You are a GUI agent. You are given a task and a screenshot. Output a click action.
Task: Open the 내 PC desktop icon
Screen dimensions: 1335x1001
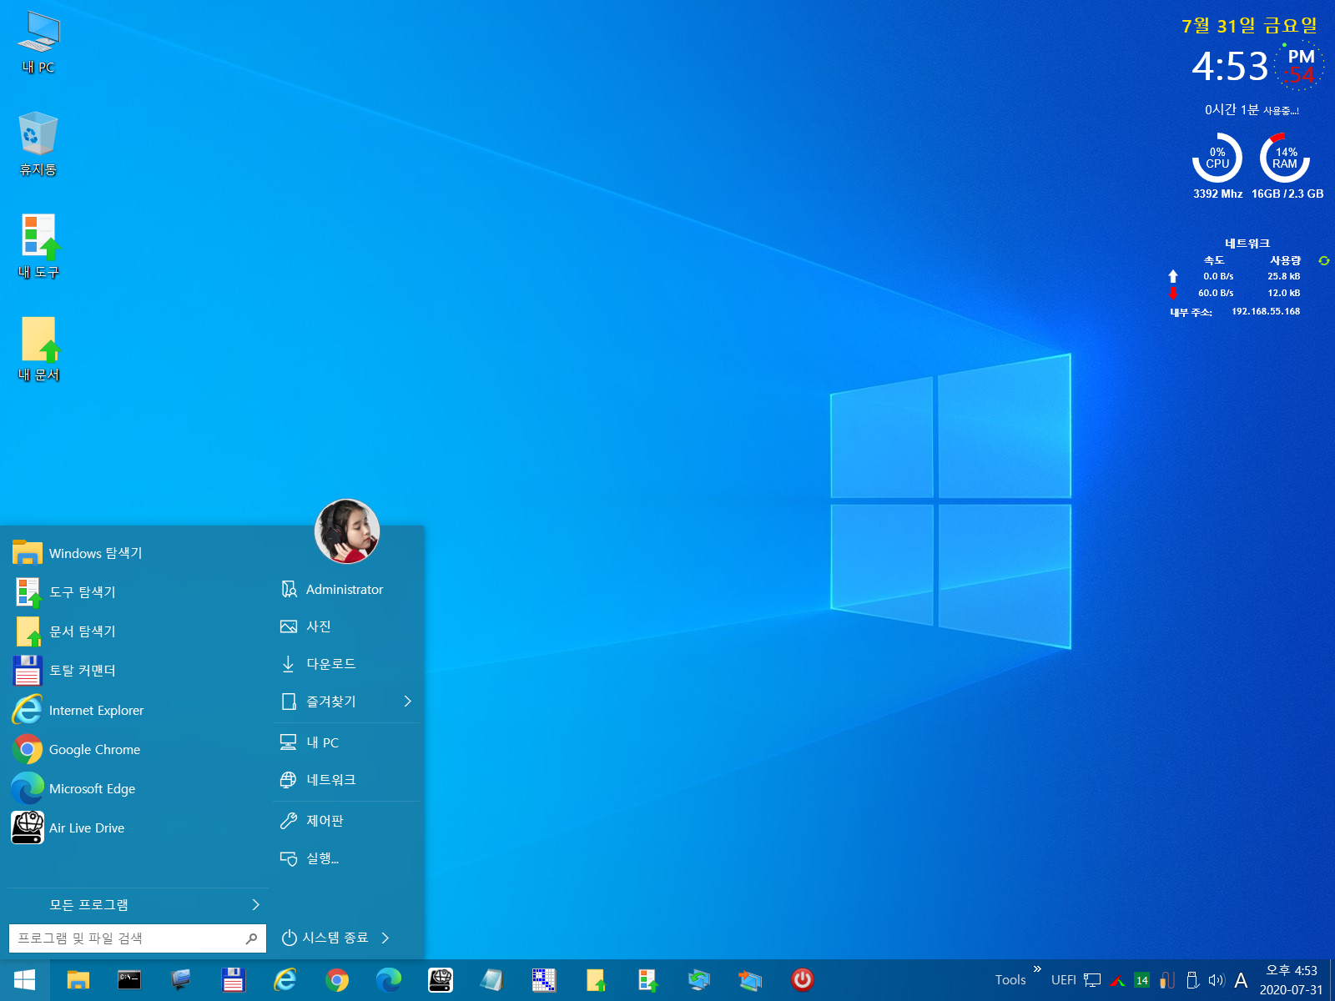(38, 43)
